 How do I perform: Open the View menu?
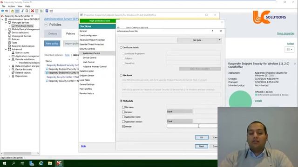click(20, 6)
